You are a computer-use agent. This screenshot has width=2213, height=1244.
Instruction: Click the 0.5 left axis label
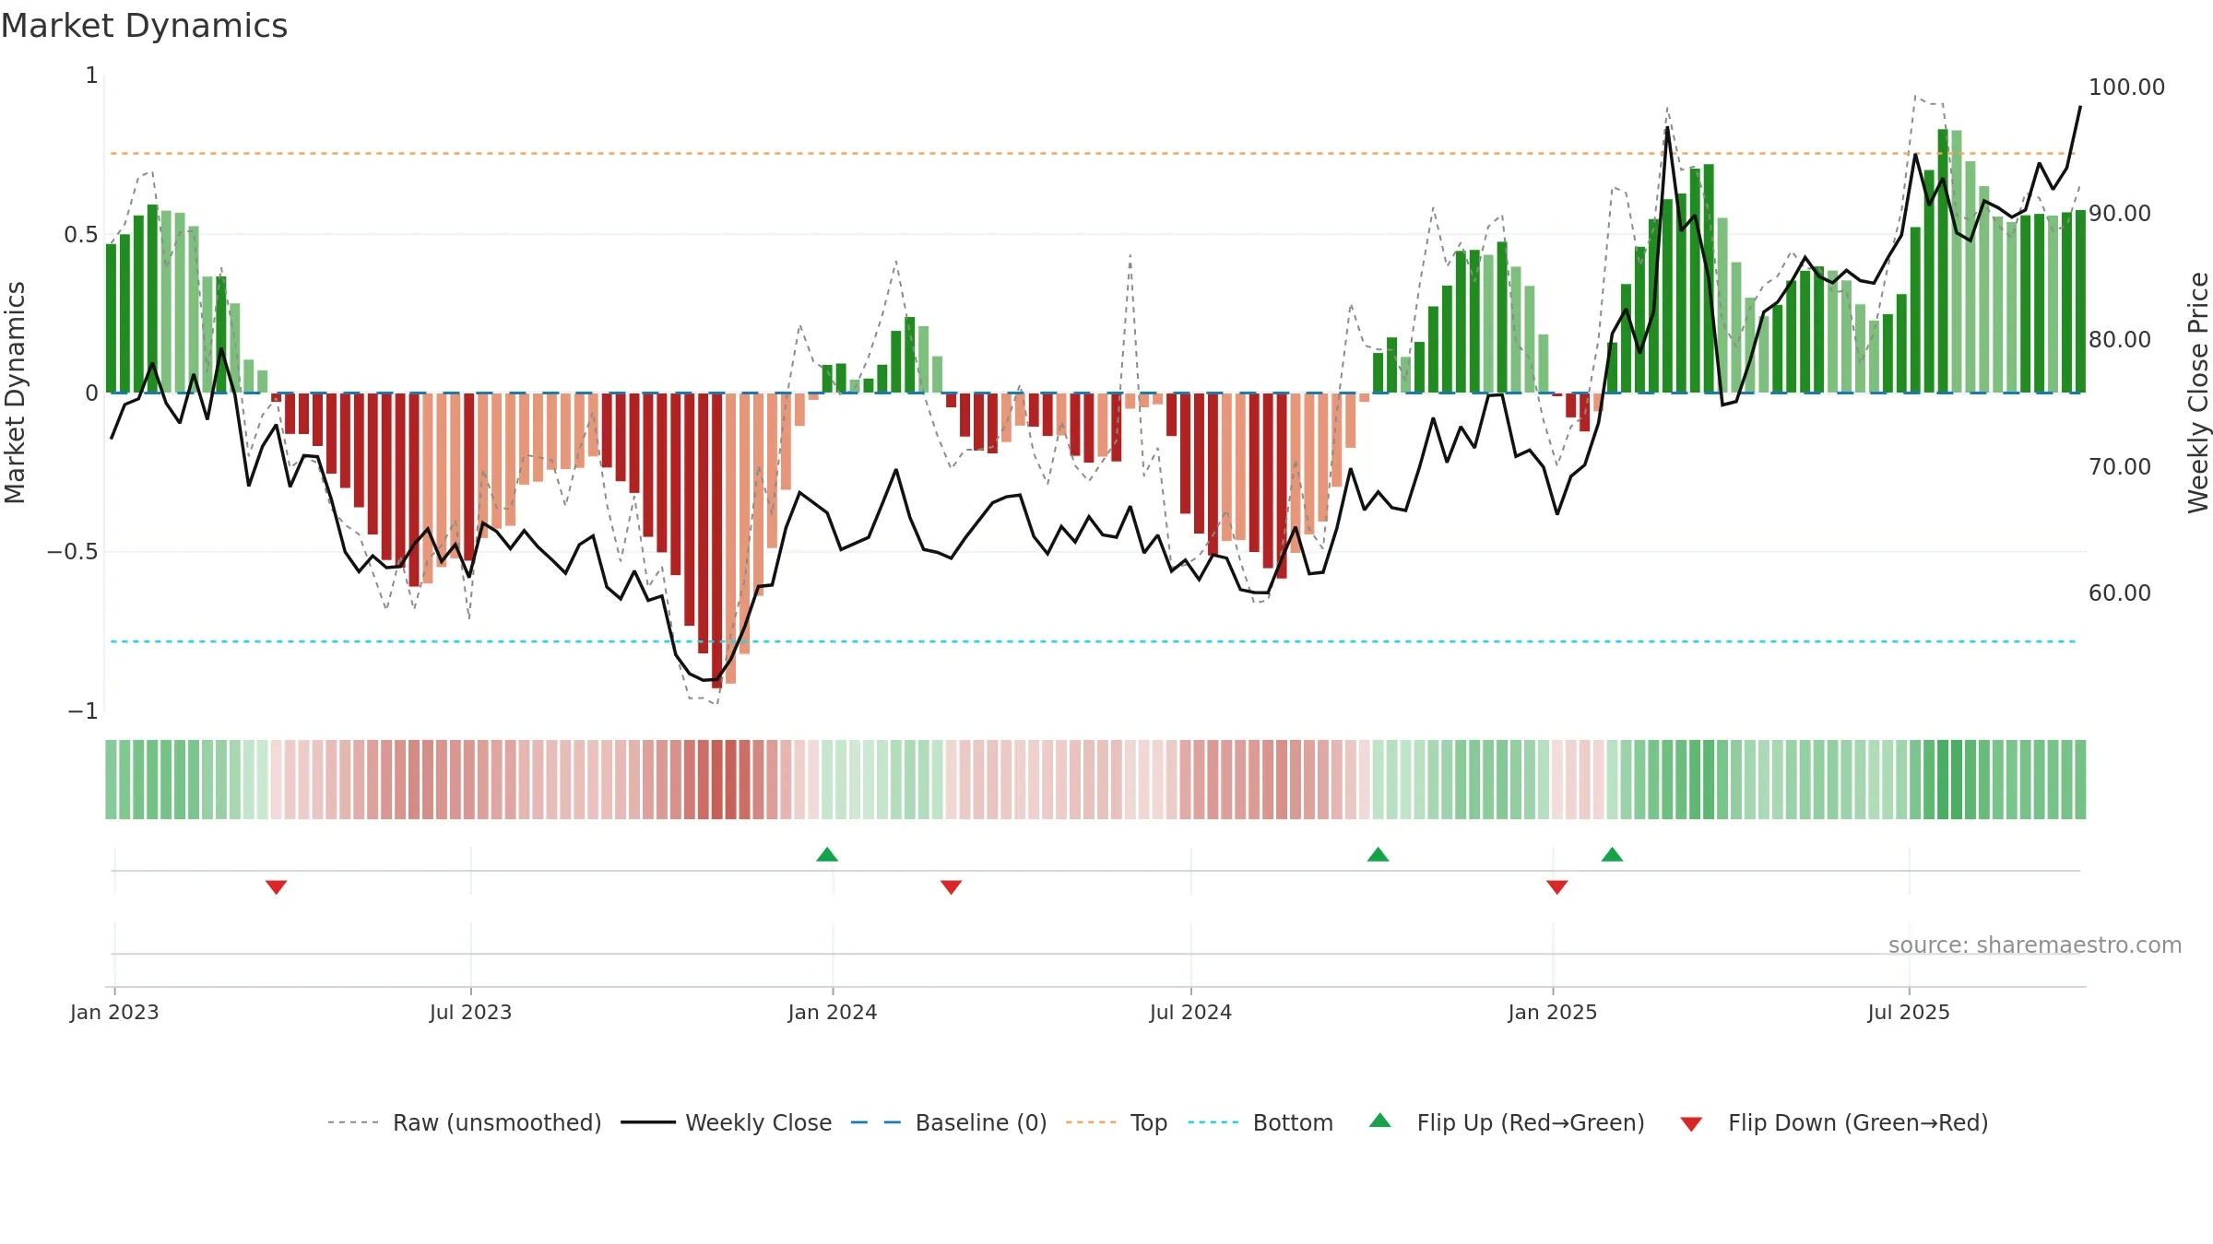(x=80, y=235)
